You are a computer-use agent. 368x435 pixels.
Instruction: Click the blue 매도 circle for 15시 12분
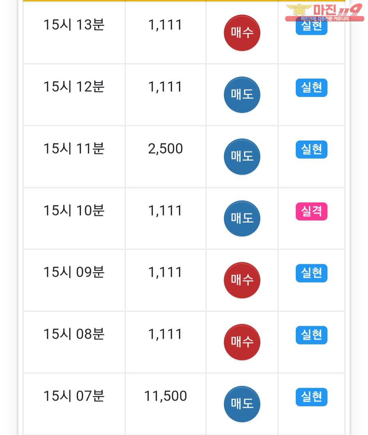pyautogui.click(x=242, y=95)
